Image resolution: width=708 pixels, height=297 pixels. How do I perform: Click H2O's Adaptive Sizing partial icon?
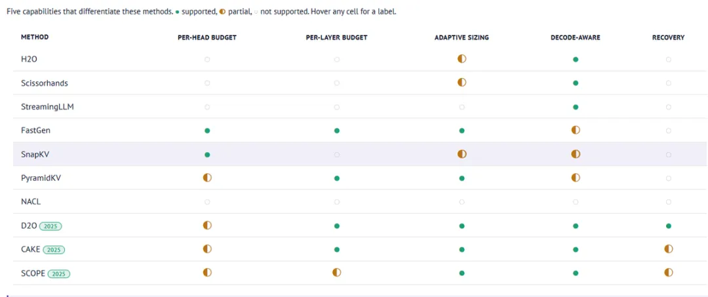pos(462,59)
